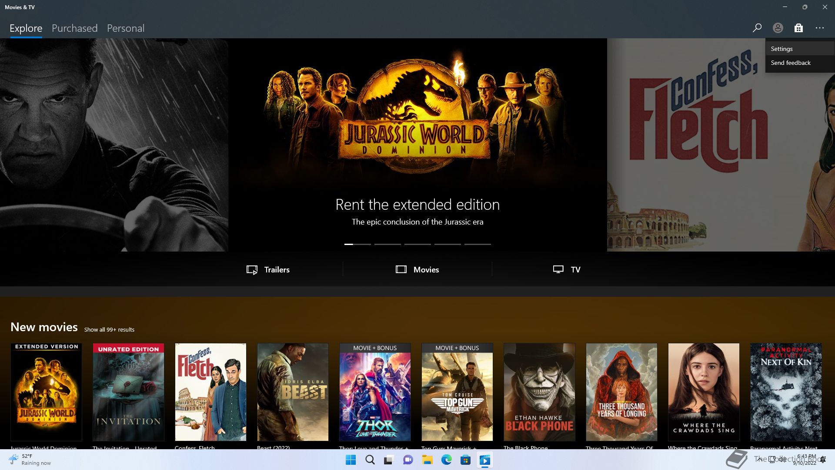Click the TV monitor icon
The height and width of the screenshot is (470, 835).
pyautogui.click(x=558, y=269)
